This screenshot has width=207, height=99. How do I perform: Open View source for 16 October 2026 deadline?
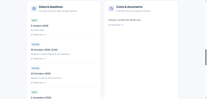[38, 59]
